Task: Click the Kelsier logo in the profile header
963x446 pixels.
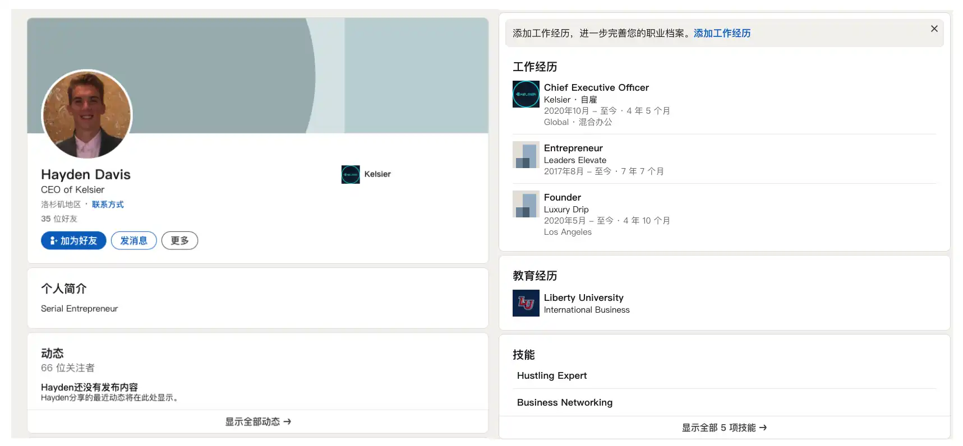Action: click(351, 174)
